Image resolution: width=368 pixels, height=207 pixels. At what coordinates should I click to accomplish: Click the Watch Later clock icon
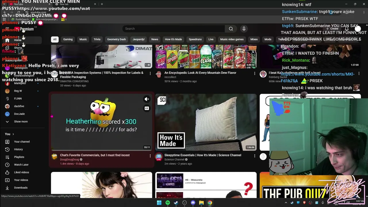coord(7,165)
